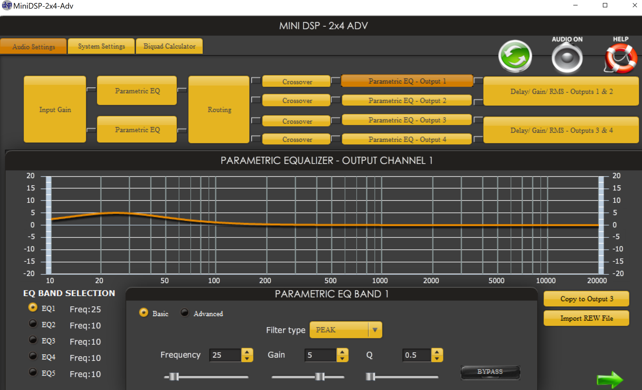The height and width of the screenshot is (390, 642).
Task: Select the EQ3 band radio button
Action: (x=33, y=340)
